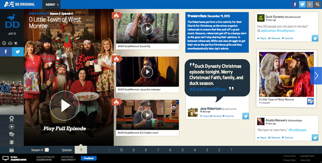Play the full episode video
The width and height of the screenshot is (322, 163).
coord(64,106)
